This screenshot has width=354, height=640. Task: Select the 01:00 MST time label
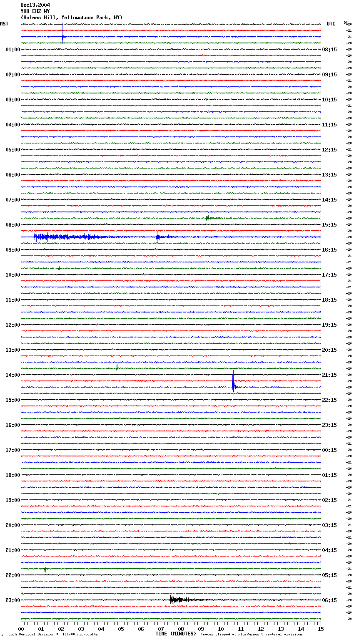(x=13, y=50)
